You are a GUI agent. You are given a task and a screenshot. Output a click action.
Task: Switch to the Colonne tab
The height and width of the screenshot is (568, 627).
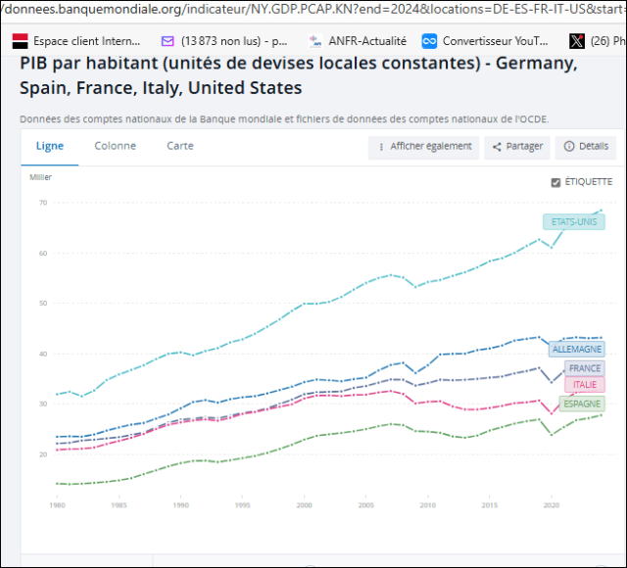[x=116, y=146]
